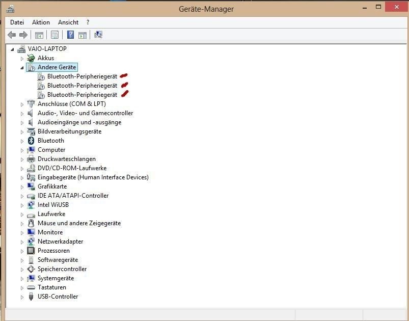Click the Prozessoren label

(53, 251)
